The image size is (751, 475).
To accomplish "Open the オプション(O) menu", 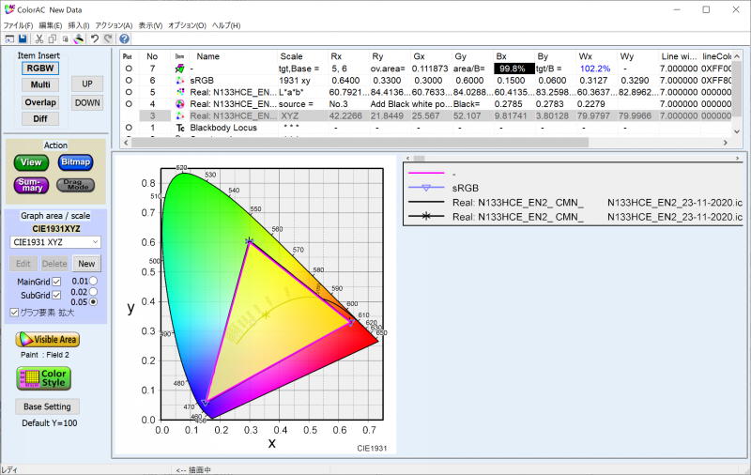I will click(187, 25).
